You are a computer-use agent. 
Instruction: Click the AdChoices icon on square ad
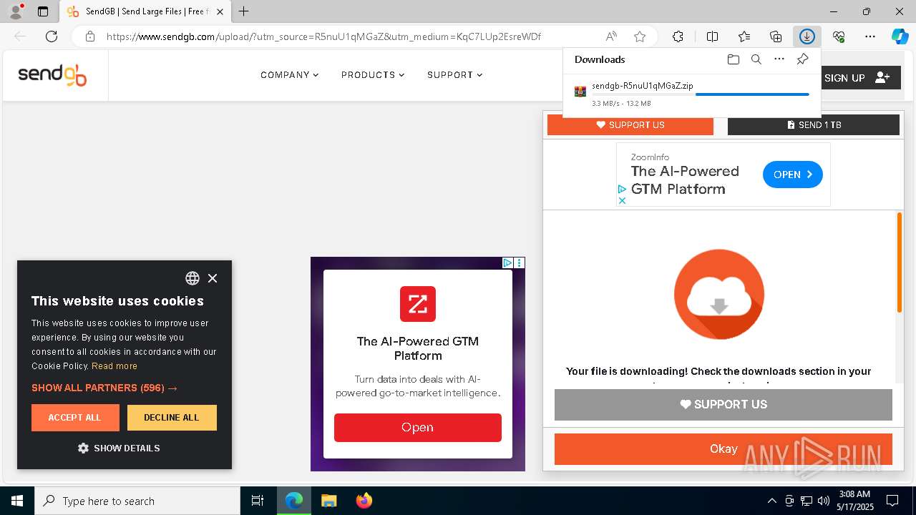tap(507, 263)
